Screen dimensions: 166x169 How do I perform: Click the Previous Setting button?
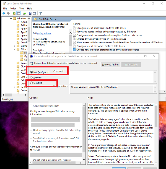(110, 65)
